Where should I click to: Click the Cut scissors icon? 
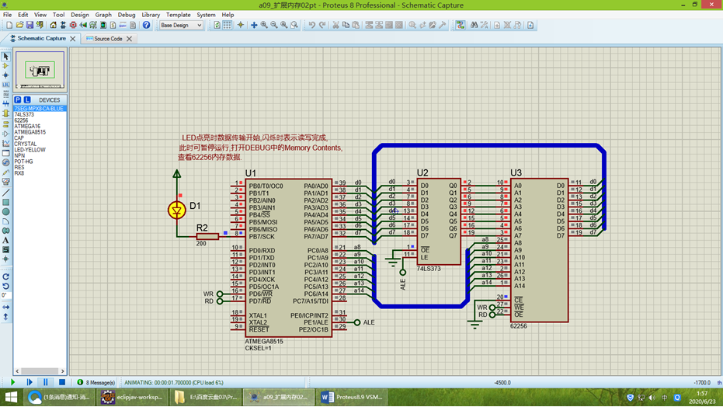point(335,25)
